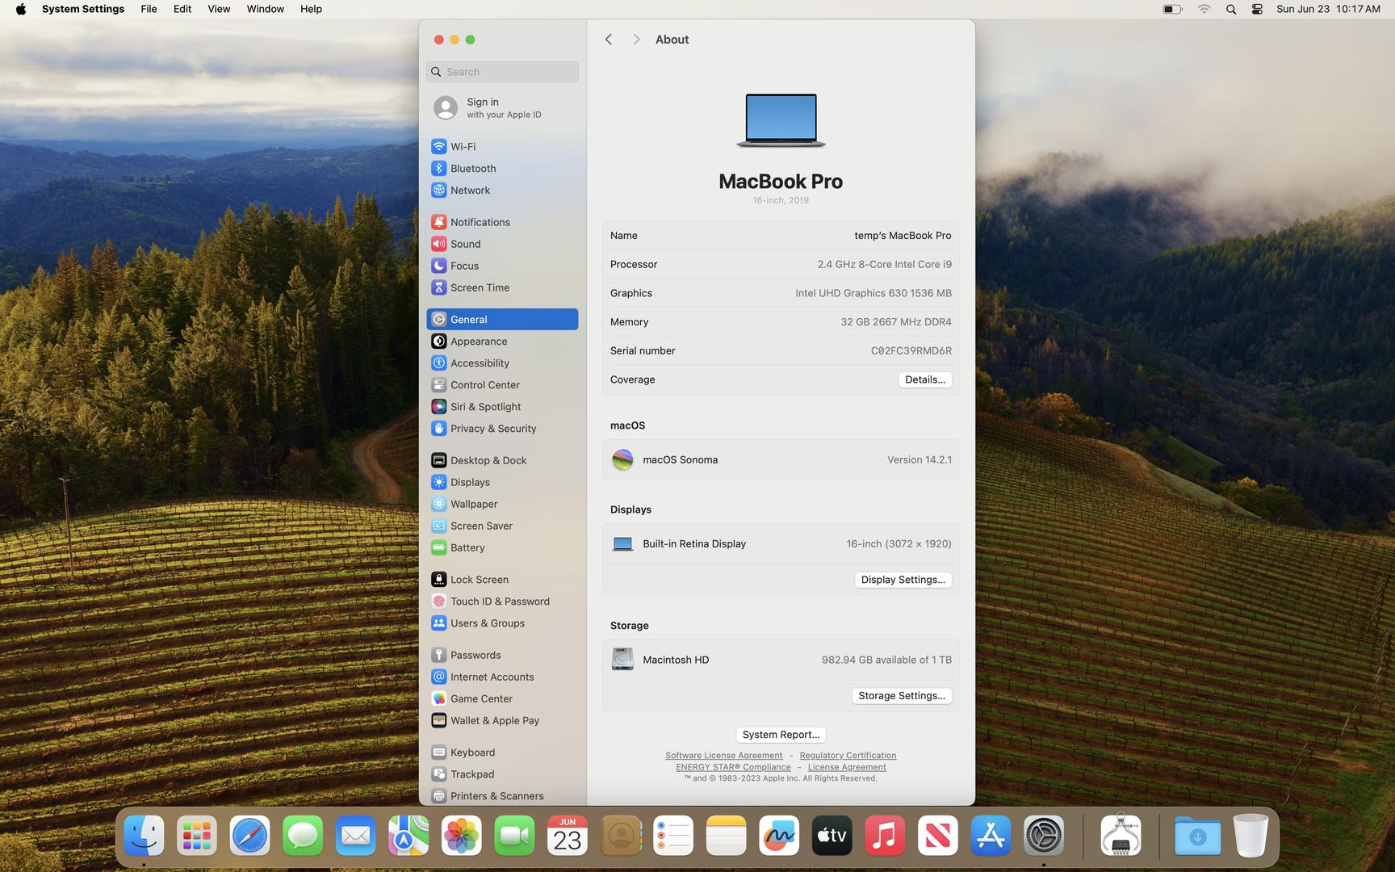Open Internet Accounts settings

click(502, 677)
